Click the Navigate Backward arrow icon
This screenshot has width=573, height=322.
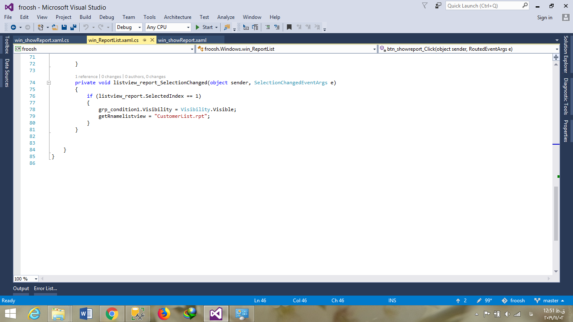point(13,27)
